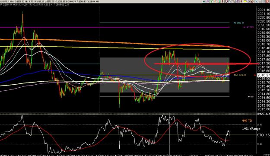Open the multicolored bars toolbar icon

tap(219, 1)
